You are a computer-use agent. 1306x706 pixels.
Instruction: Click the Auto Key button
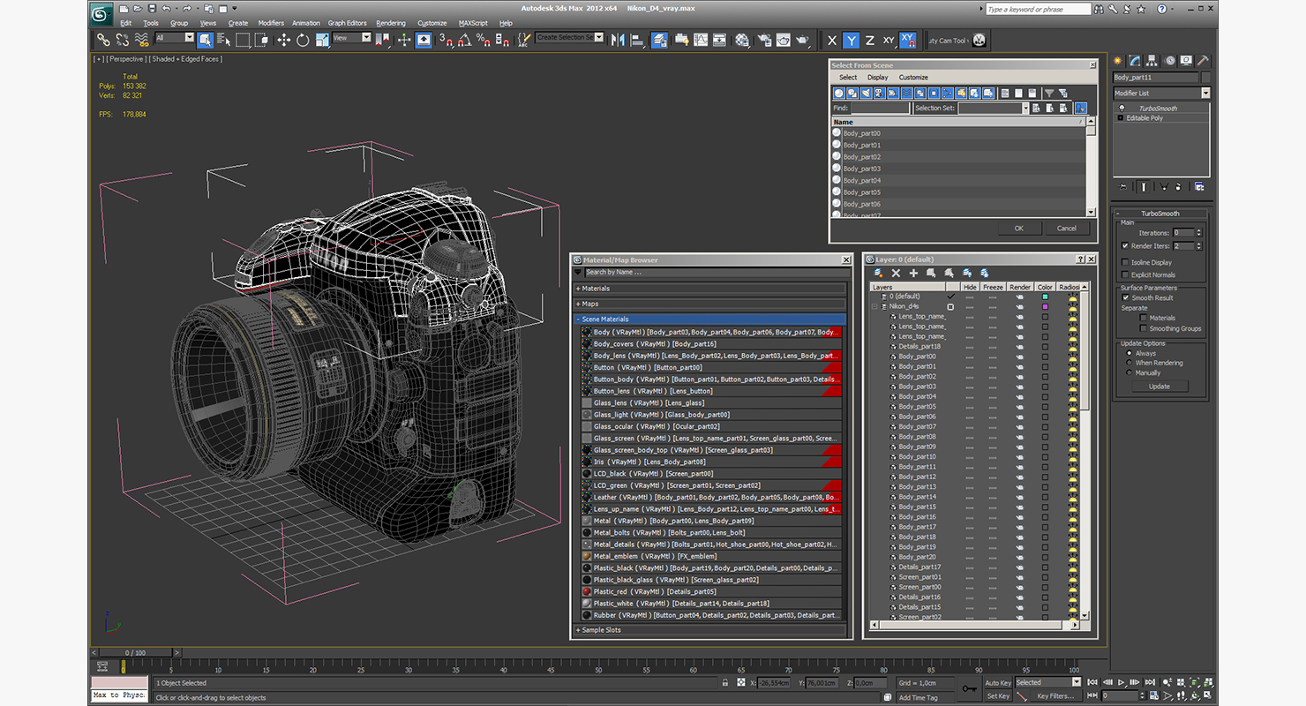[x=998, y=683]
